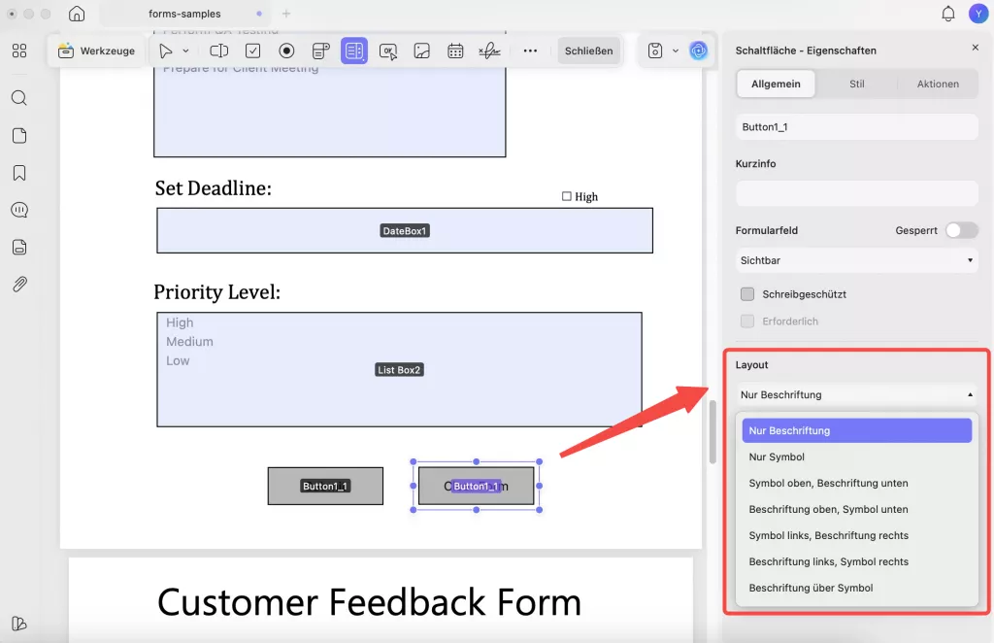994x643 pixels.
Task: Click the document vertical scrollbar
Action: point(712,432)
